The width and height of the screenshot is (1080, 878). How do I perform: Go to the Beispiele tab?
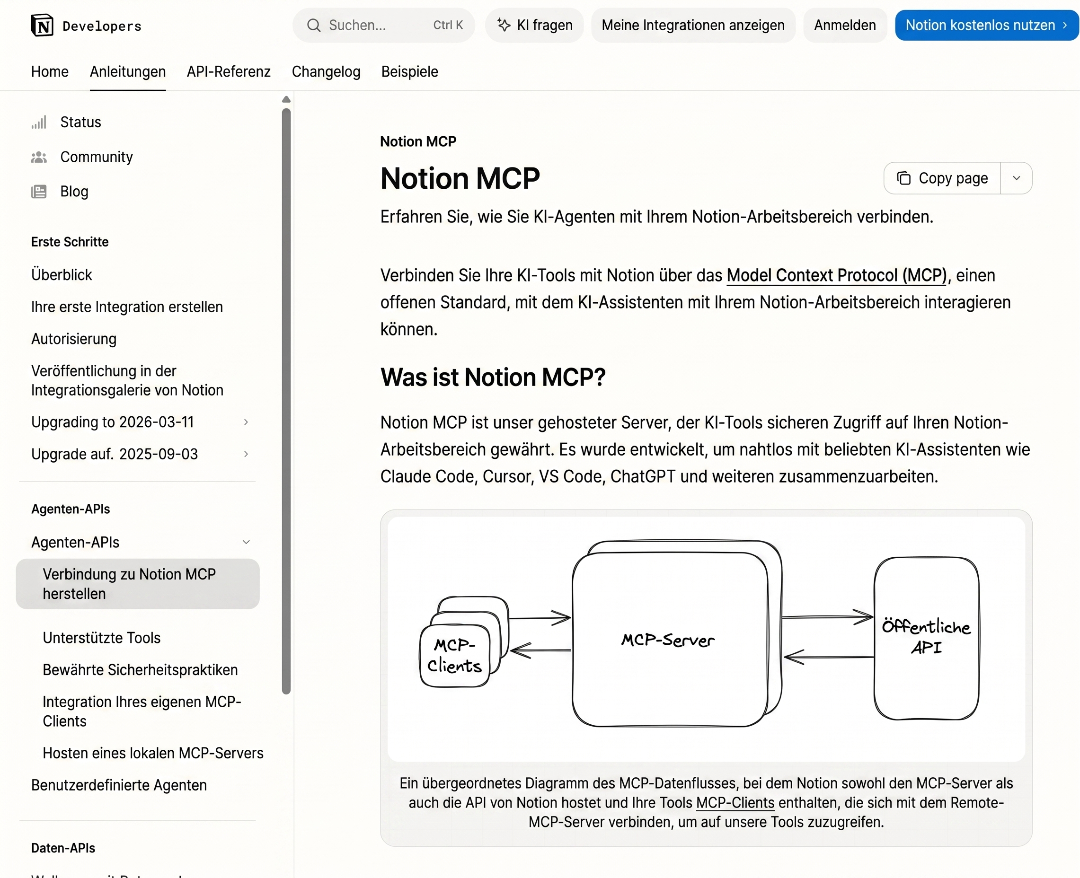pyautogui.click(x=409, y=71)
